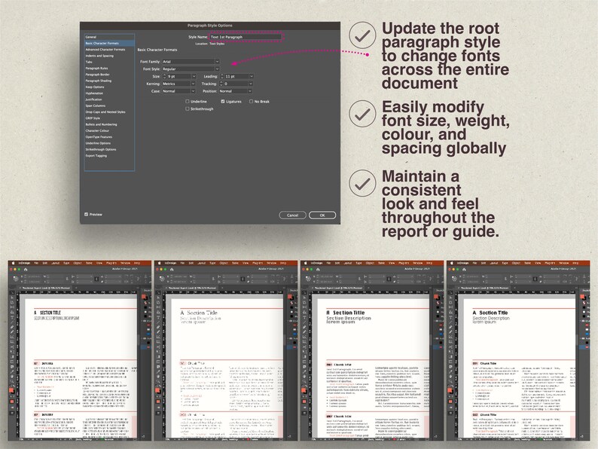Click Home icon in rightmost InDesign window
This screenshot has width=598, height=449.
(x=464, y=269)
